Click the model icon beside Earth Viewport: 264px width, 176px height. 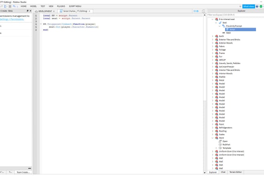[216, 36]
